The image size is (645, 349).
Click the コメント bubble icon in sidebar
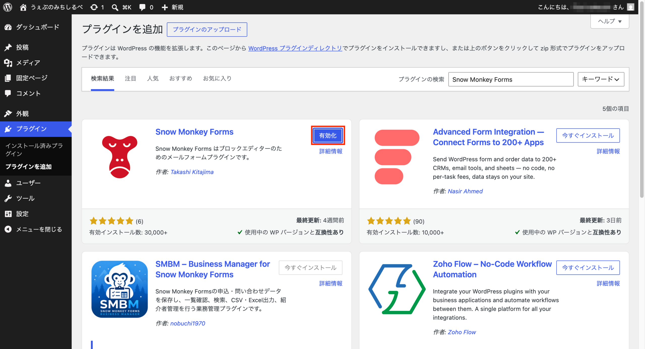coord(8,93)
